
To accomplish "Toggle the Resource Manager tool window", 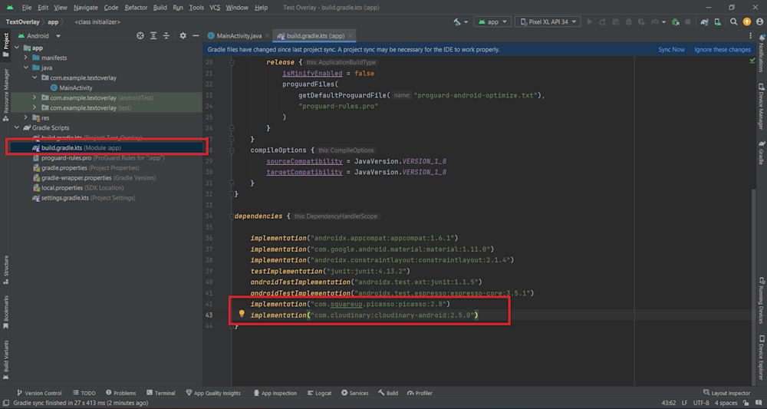I will (5, 94).
